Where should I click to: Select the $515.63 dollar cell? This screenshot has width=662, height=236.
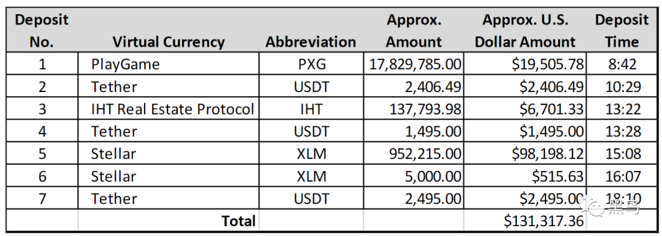click(525, 176)
